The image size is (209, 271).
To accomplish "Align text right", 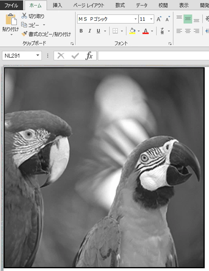I will [x=196, y=31].
